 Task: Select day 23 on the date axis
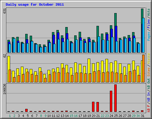pyautogui.click(x=107, y=116)
